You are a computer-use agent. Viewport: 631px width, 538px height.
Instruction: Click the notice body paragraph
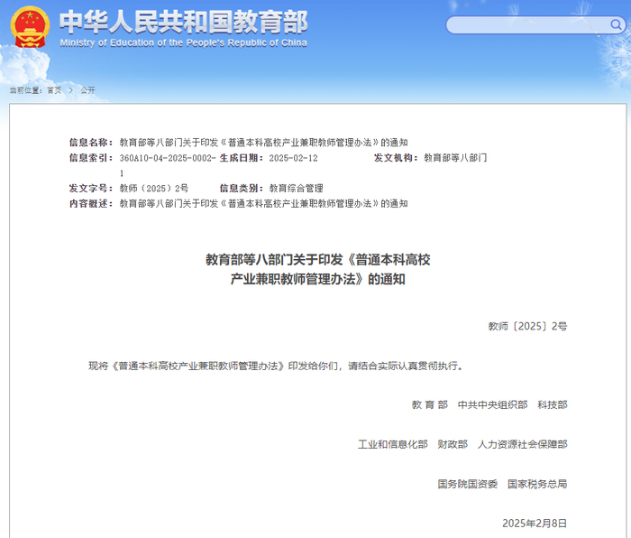coord(276,366)
